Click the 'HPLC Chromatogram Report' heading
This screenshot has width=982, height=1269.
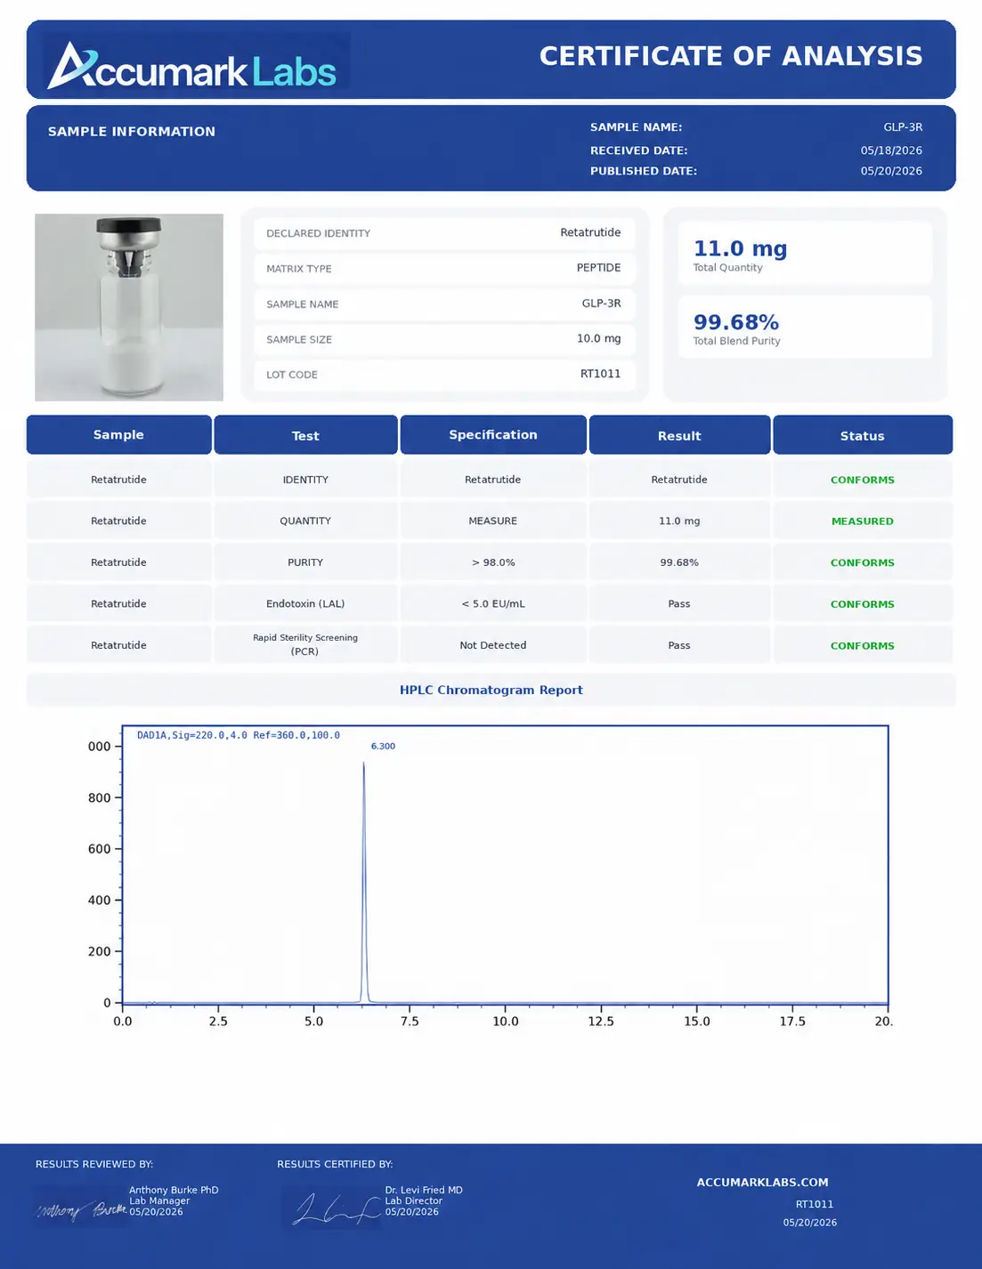pos(491,690)
